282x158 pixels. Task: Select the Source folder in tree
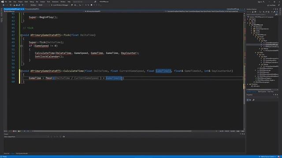coord(257,33)
